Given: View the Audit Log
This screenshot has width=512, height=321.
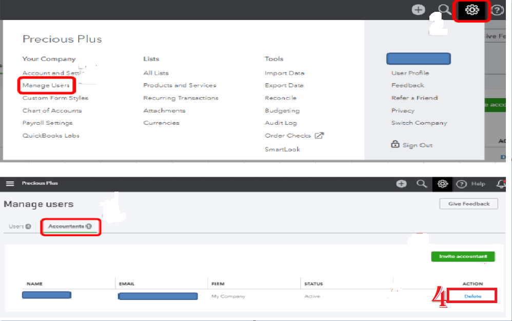Looking at the screenshot, I should 281,123.
